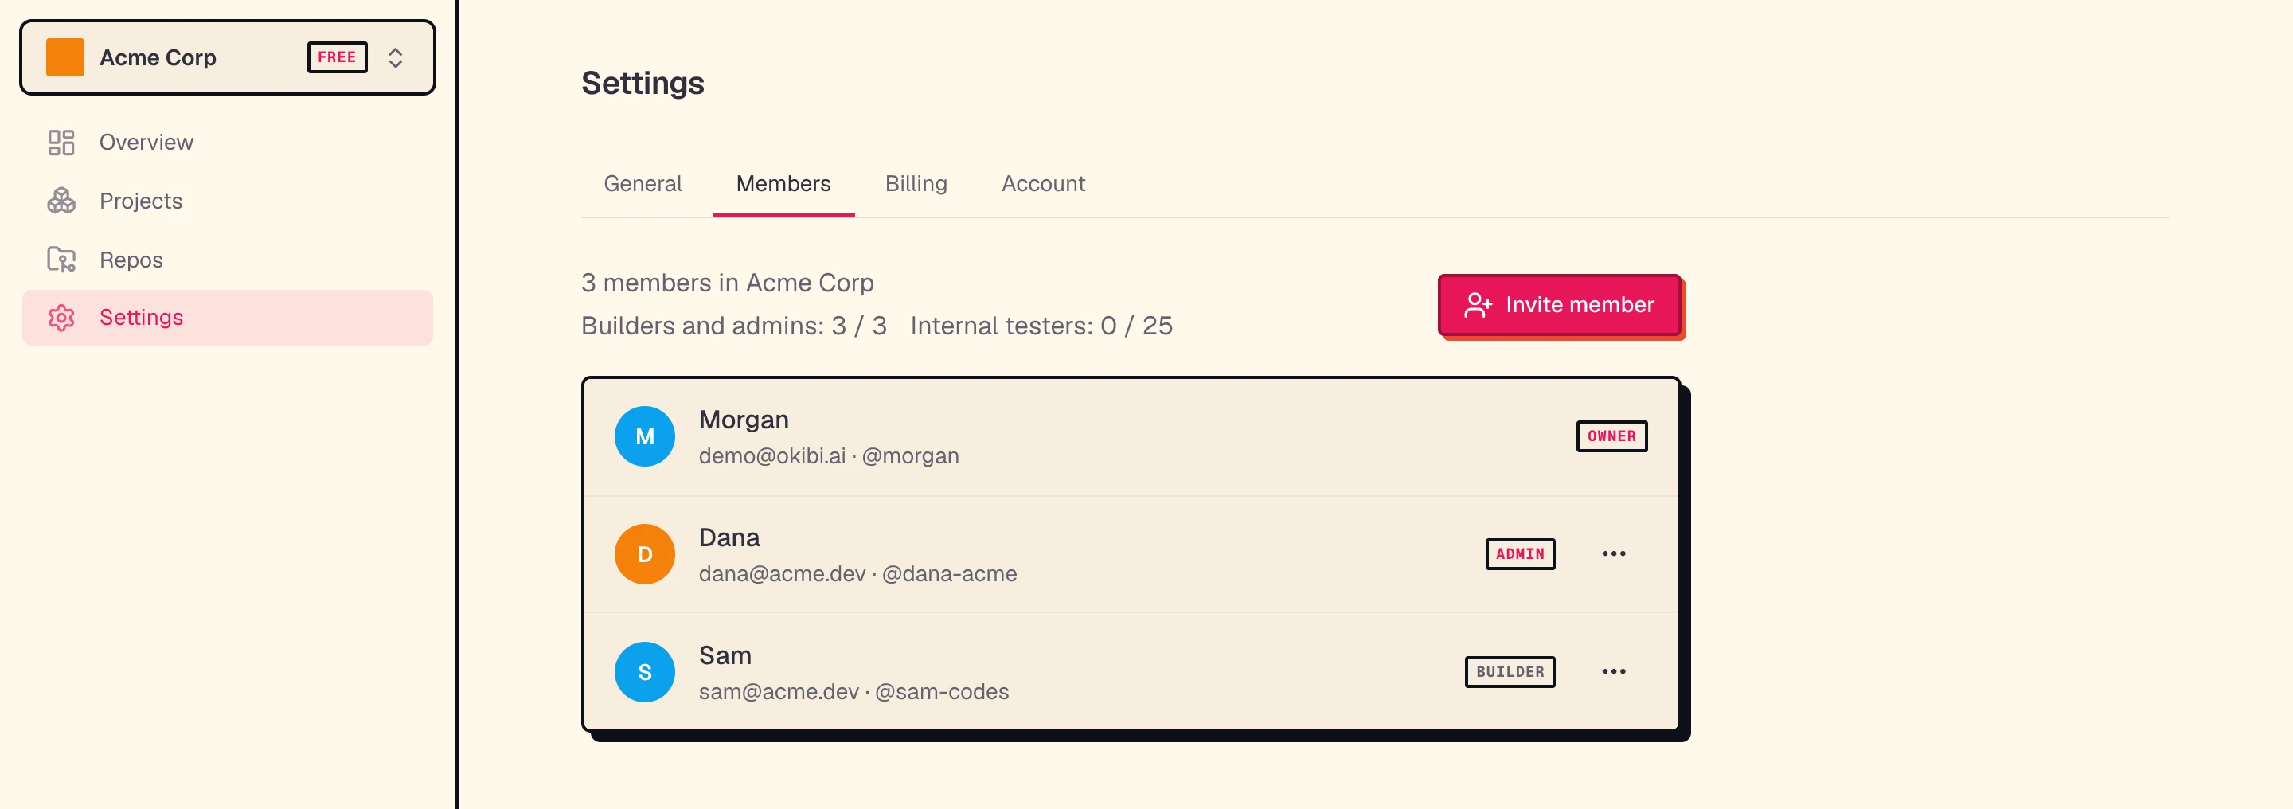Select the Members tab
The image size is (2293, 809).
pyautogui.click(x=783, y=183)
